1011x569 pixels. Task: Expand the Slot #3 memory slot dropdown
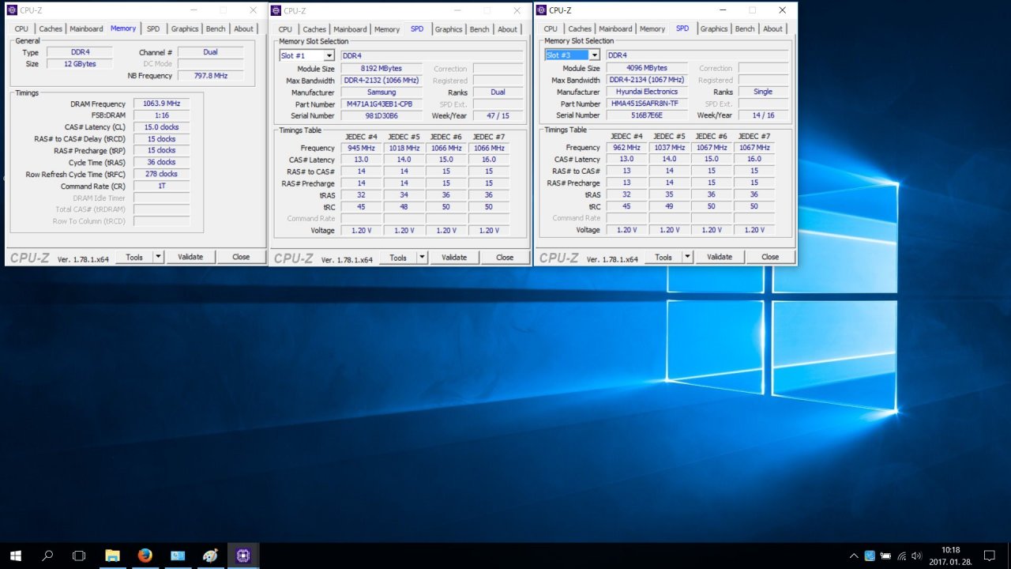coord(594,55)
